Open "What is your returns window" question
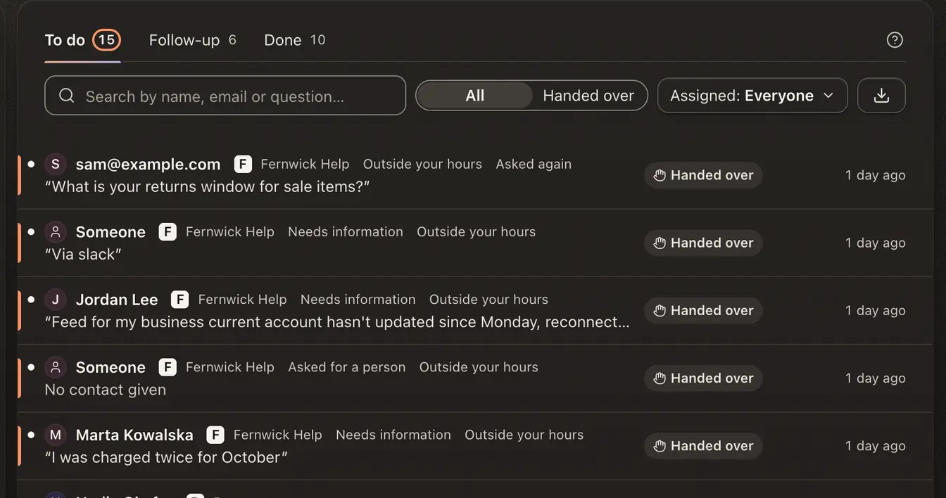 coord(207,187)
